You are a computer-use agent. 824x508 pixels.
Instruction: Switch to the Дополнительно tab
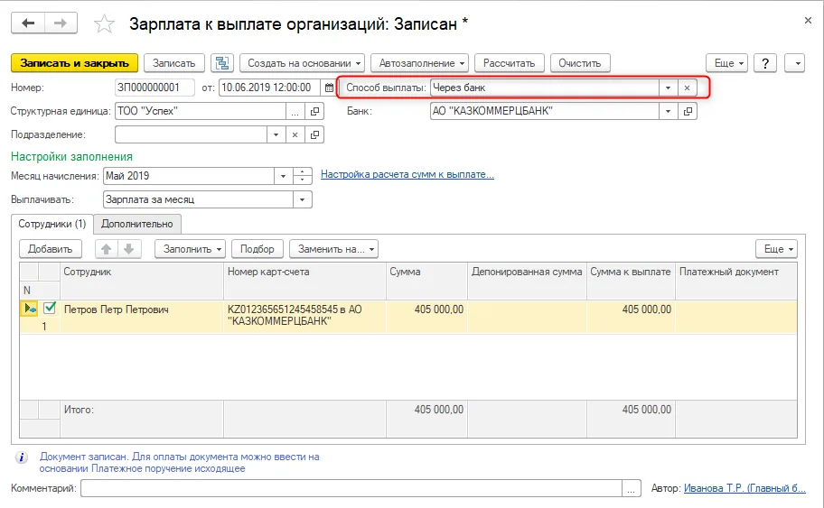pos(137,224)
